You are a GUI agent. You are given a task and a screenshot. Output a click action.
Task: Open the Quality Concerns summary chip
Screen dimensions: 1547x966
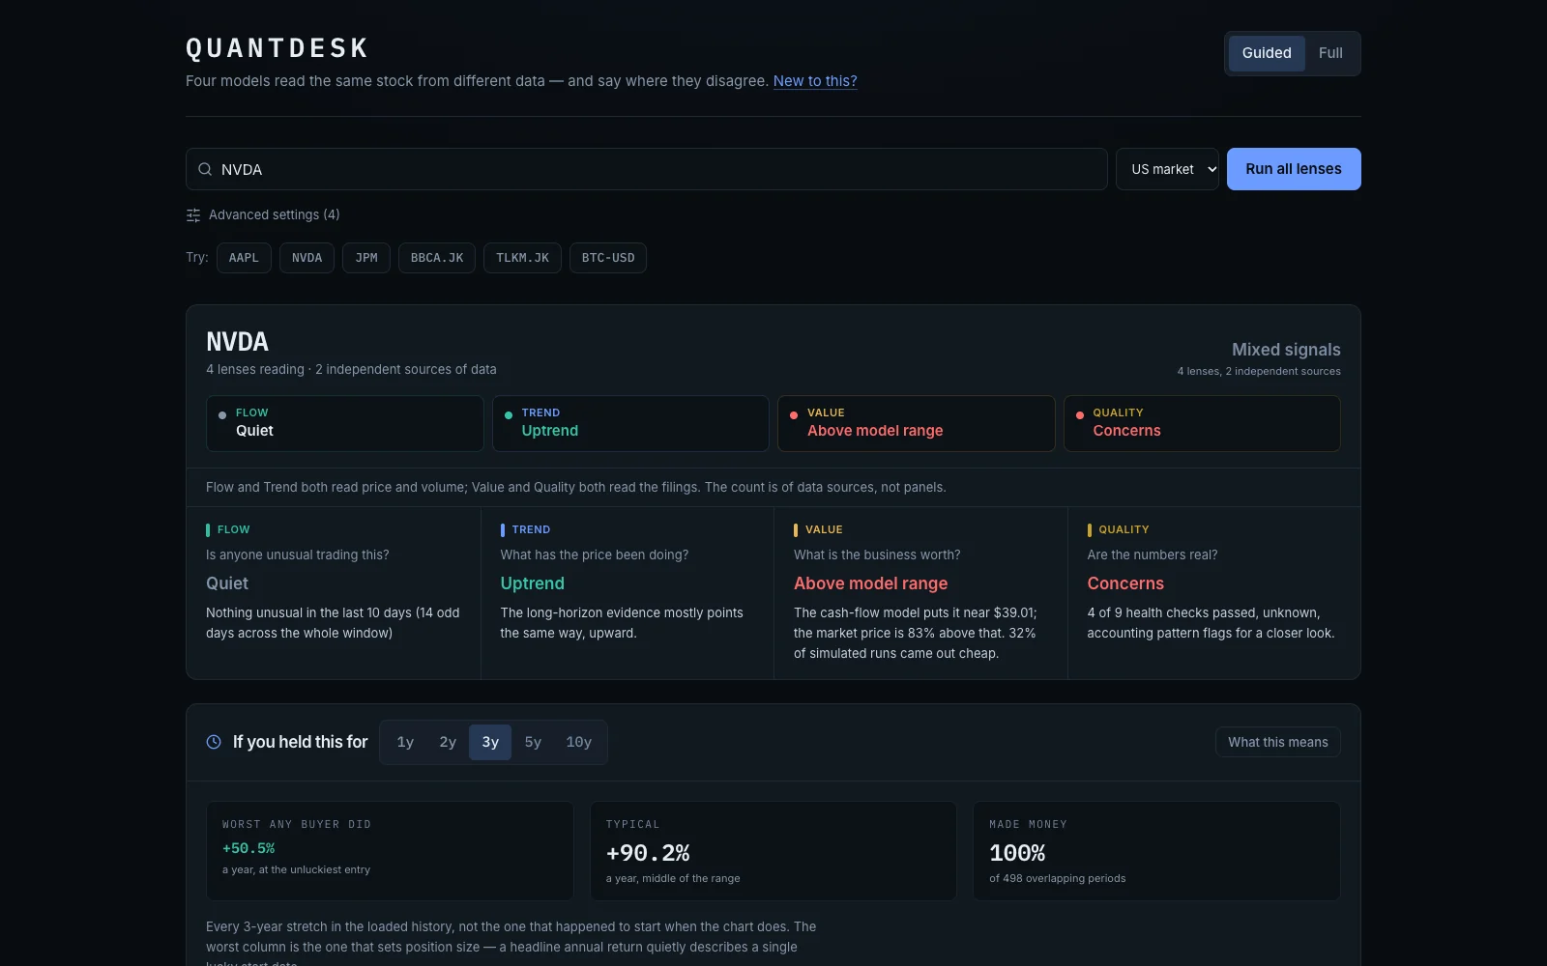point(1202,423)
